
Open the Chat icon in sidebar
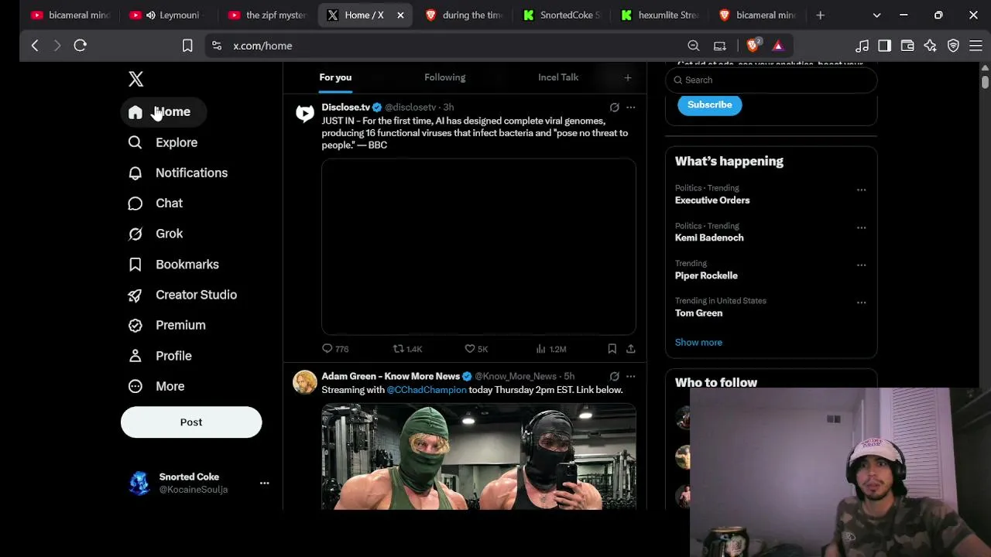tap(135, 203)
